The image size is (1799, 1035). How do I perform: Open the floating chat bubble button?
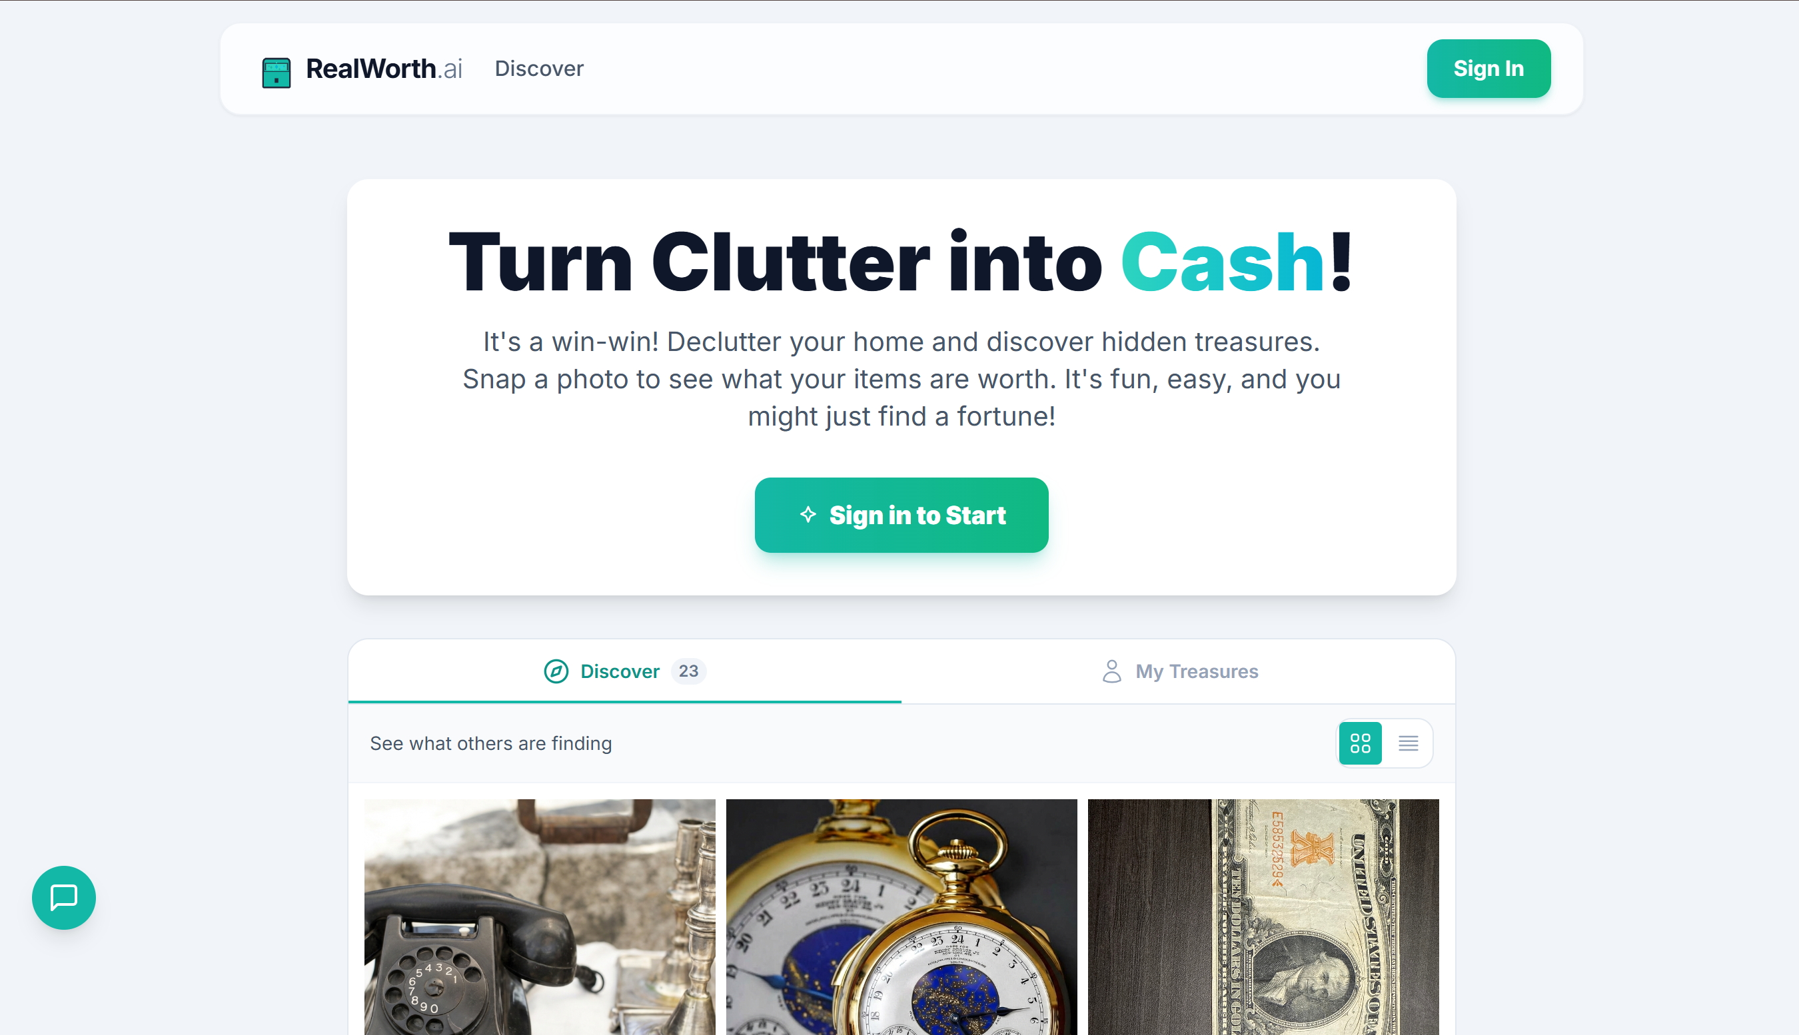pyautogui.click(x=64, y=897)
